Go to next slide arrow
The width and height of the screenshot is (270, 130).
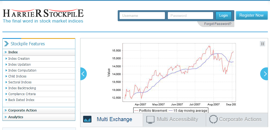tap(264, 74)
